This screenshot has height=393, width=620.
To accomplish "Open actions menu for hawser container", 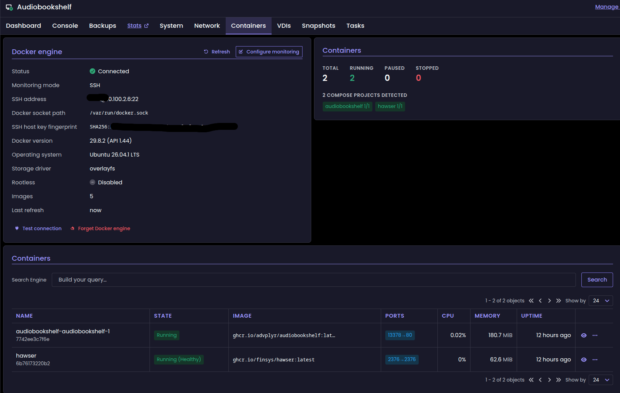I will [x=595, y=360].
